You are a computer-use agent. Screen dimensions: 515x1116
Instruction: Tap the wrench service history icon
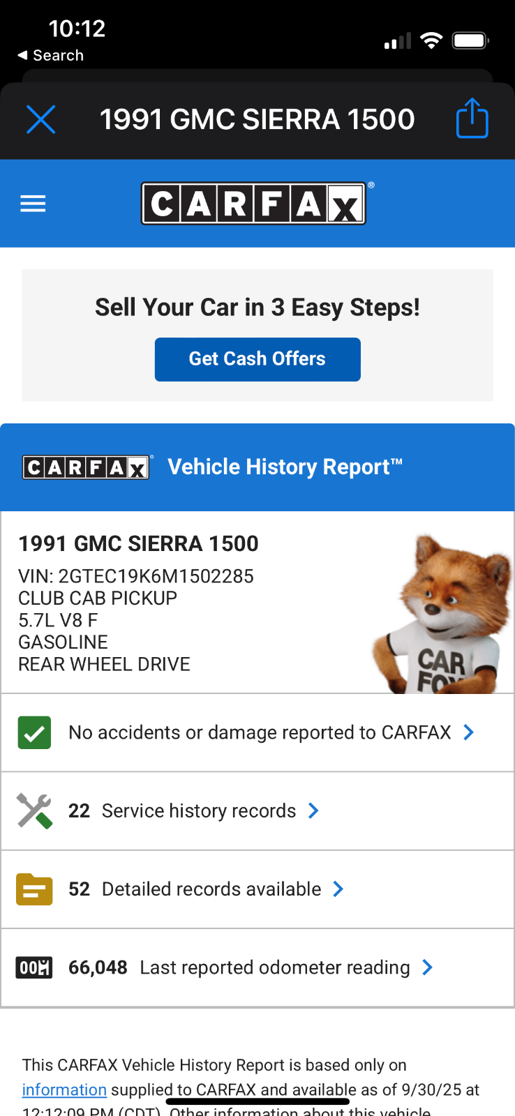[x=34, y=811]
